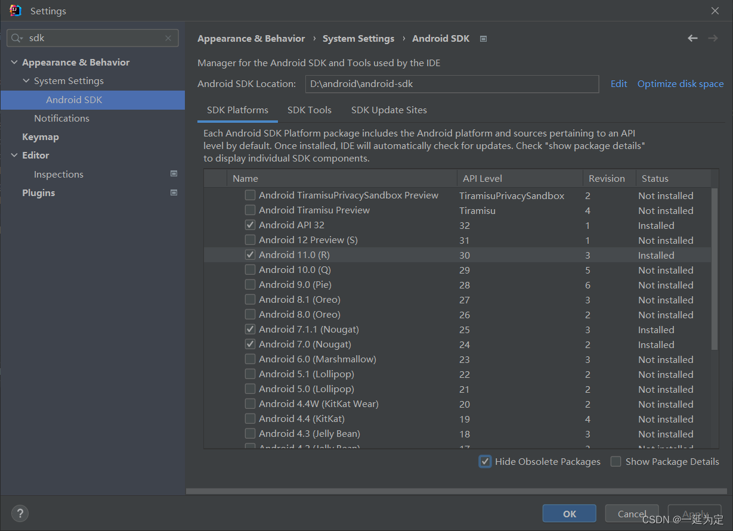Click 'Not installed' status of Android 10.0 (Q)
Screen dimensions: 733x531
pyautogui.click(x=666, y=270)
